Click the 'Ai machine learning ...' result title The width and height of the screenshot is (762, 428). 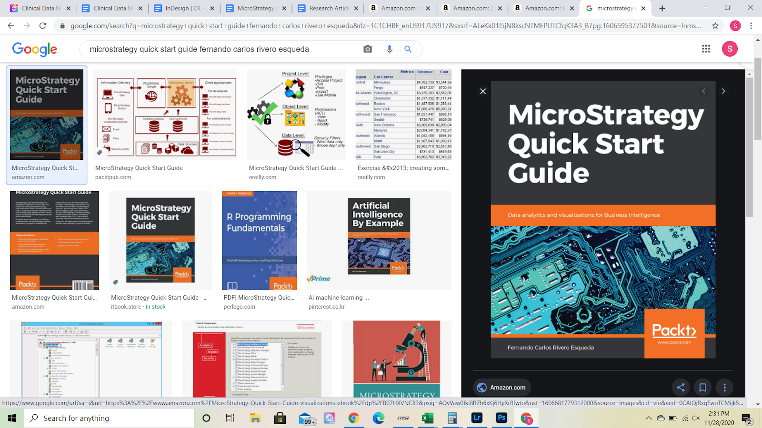[x=339, y=298]
